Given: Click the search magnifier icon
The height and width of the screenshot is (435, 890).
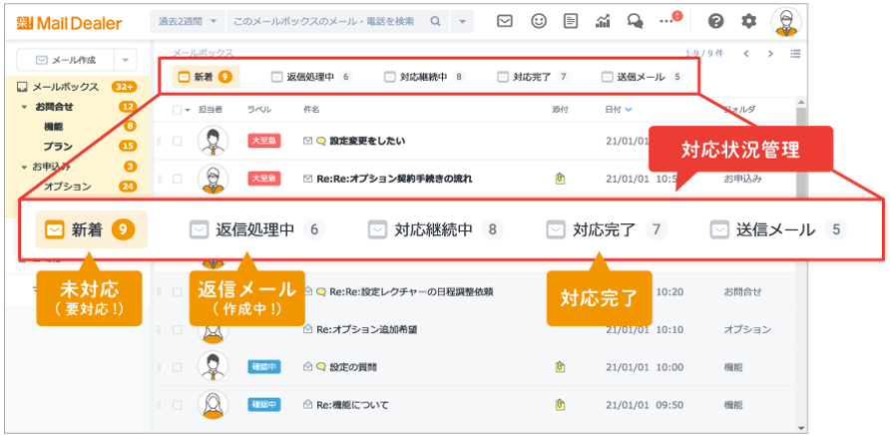Looking at the screenshot, I should click(x=435, y=21).
